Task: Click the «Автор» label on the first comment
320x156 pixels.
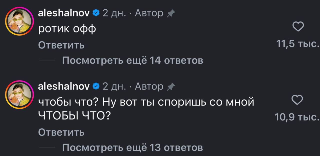Action: pos(149,13)
